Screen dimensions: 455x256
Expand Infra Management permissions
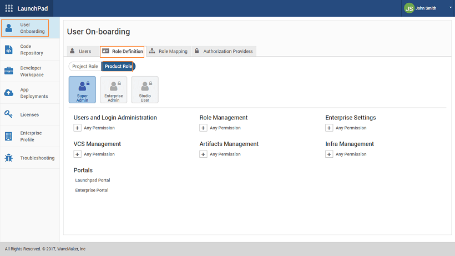coord(330,154)
